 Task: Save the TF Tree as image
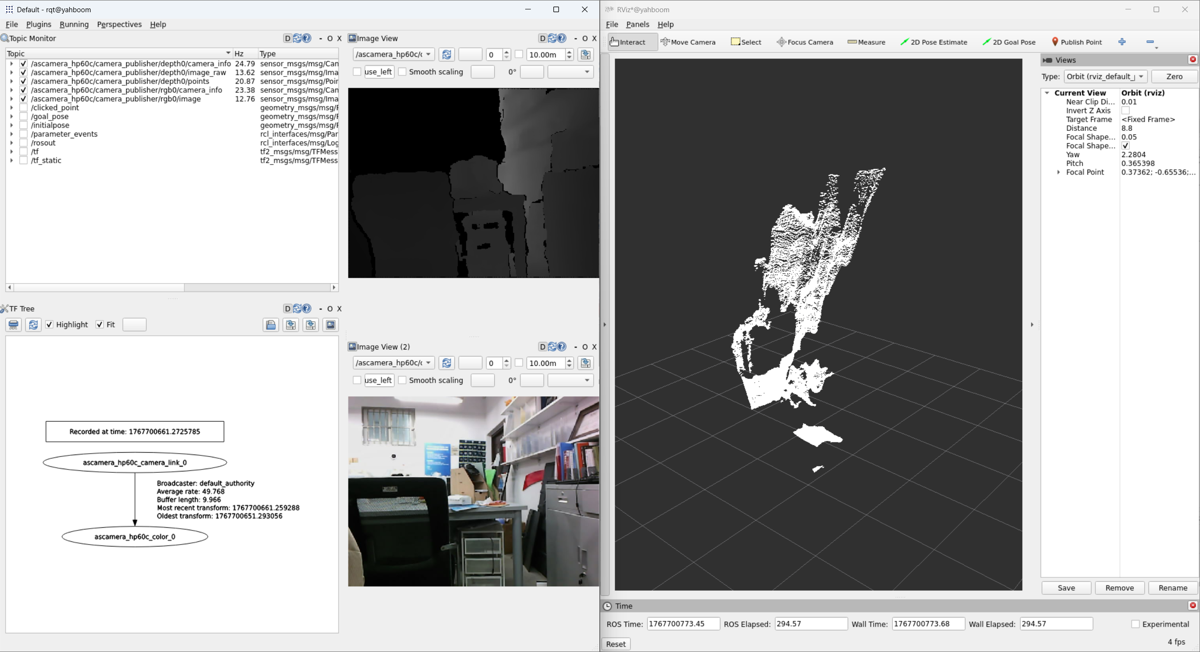point(331,325)
